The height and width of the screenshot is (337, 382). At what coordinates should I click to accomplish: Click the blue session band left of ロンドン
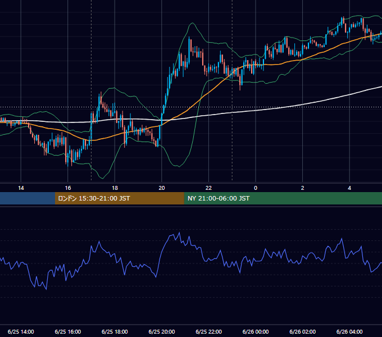pos(28,198)
